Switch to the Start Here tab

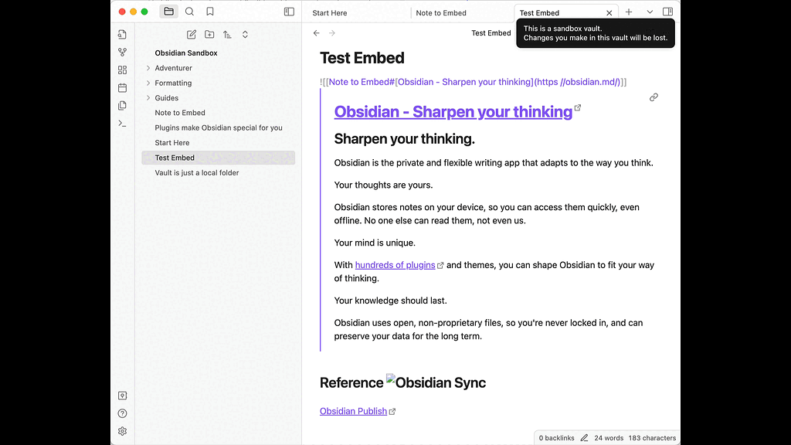click(x=328, y=12)
